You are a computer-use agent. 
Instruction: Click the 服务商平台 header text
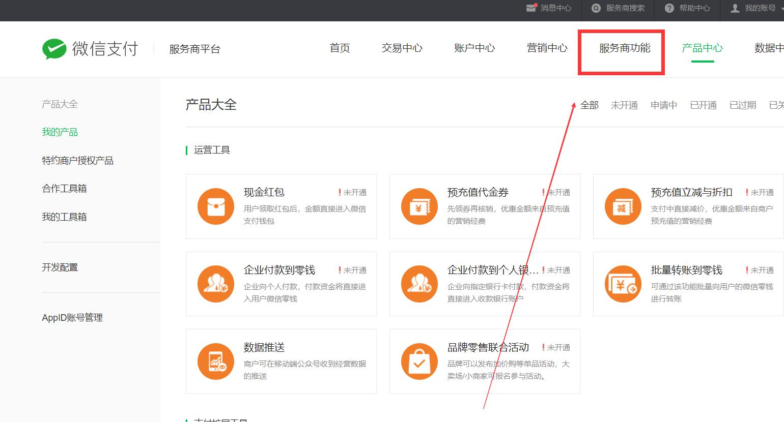click(194, 49)
